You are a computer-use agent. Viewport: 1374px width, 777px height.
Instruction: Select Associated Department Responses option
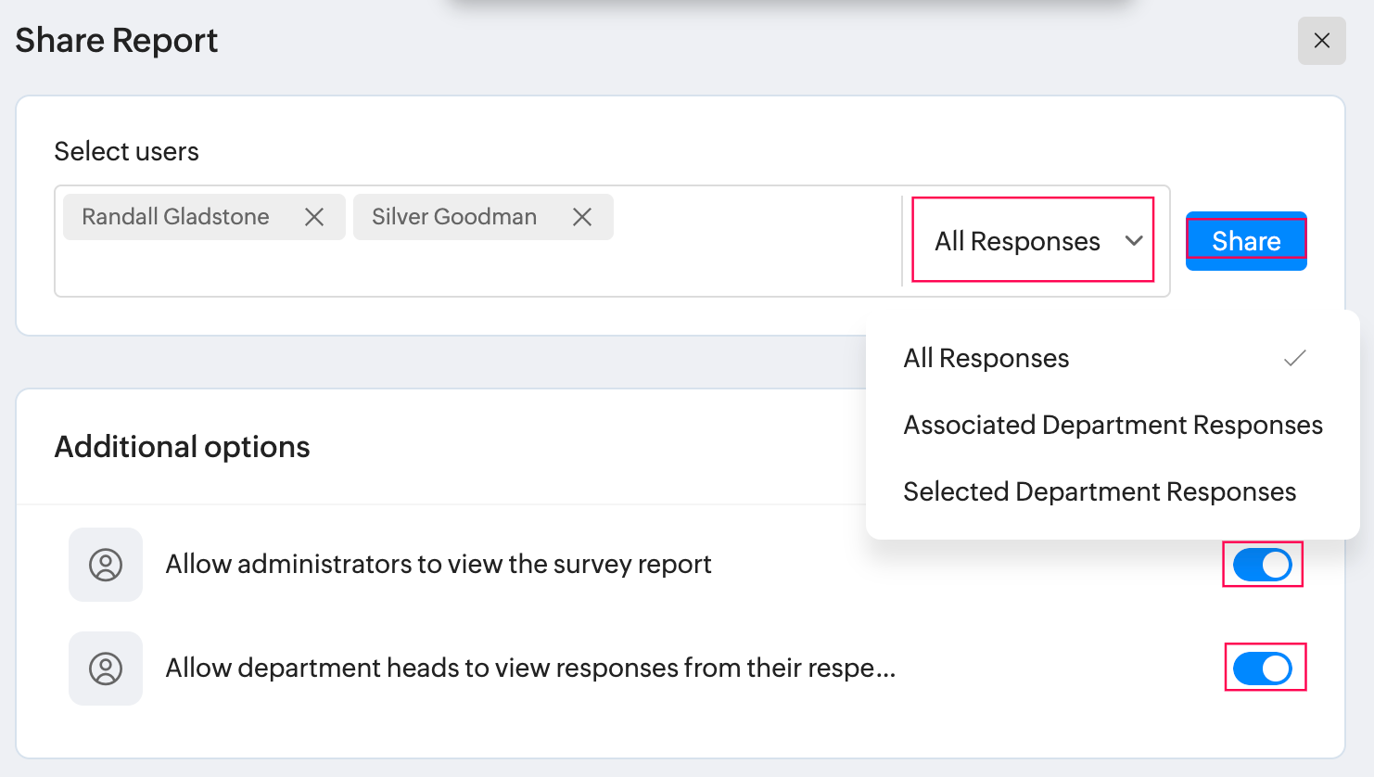coord(1113,426)
